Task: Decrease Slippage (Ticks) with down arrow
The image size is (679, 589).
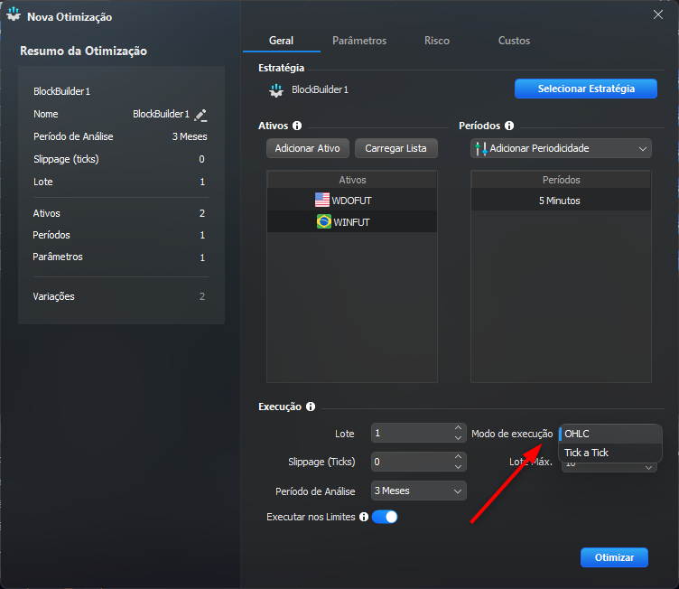Action: (458, 467)
